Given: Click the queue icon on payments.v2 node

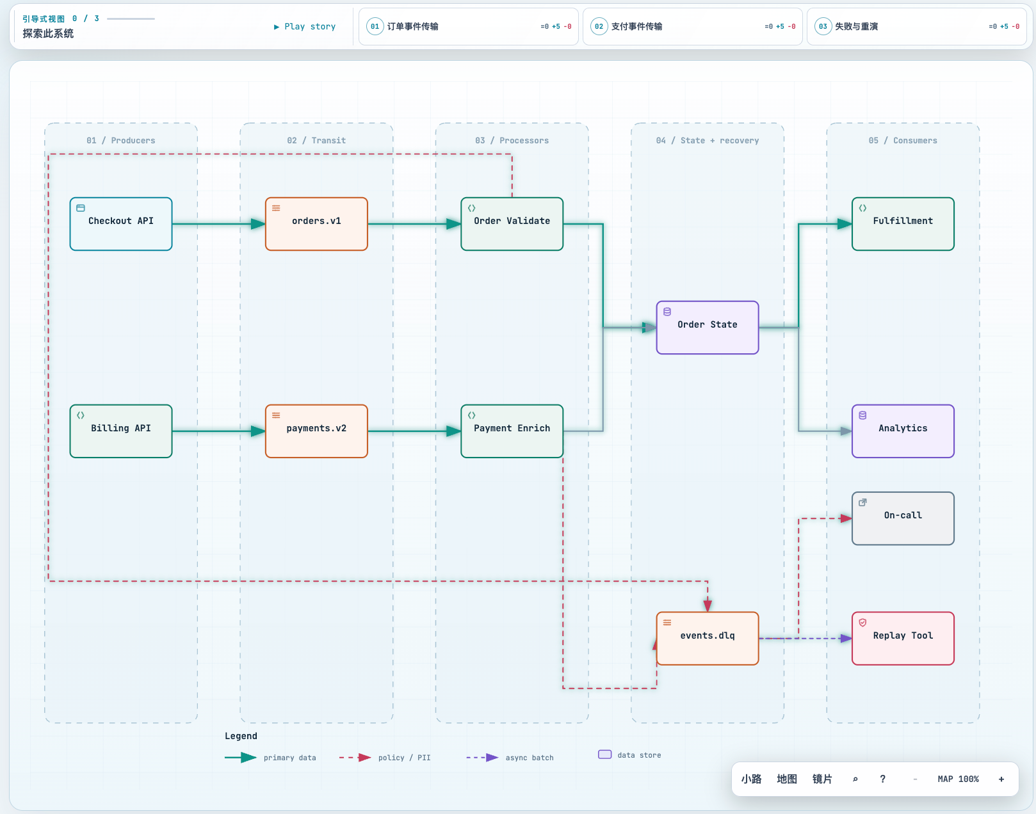Looking at the screenshot, I should [x=276, y=415].
